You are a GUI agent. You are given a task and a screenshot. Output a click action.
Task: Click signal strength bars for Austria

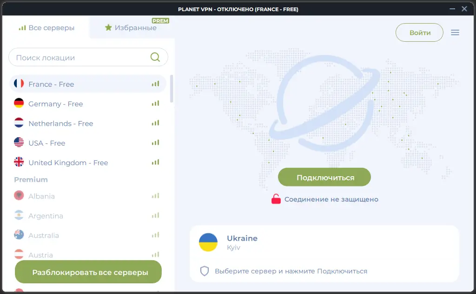point(155,255)
